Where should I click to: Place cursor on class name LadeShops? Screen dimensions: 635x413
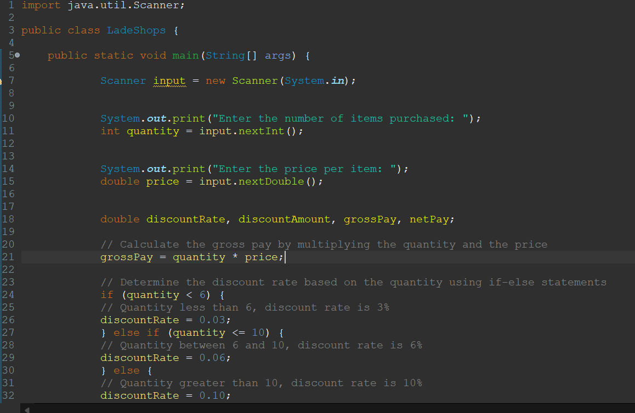click(x=136, y=31)
